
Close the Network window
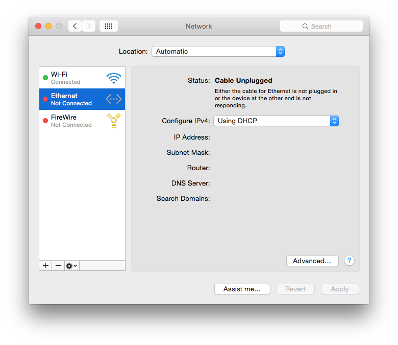pos(38,26)
